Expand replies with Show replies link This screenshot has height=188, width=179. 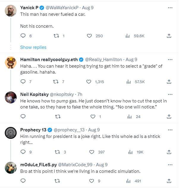(x=33, y=47)
